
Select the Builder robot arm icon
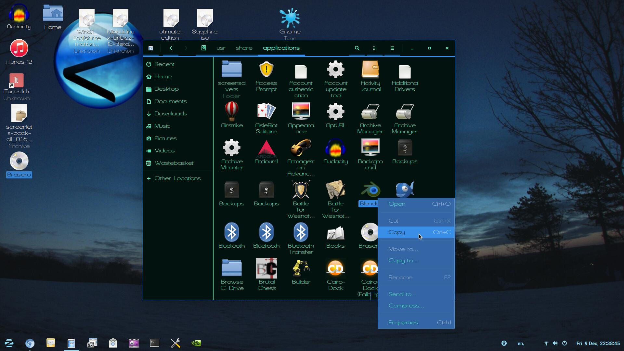(301, 268)
